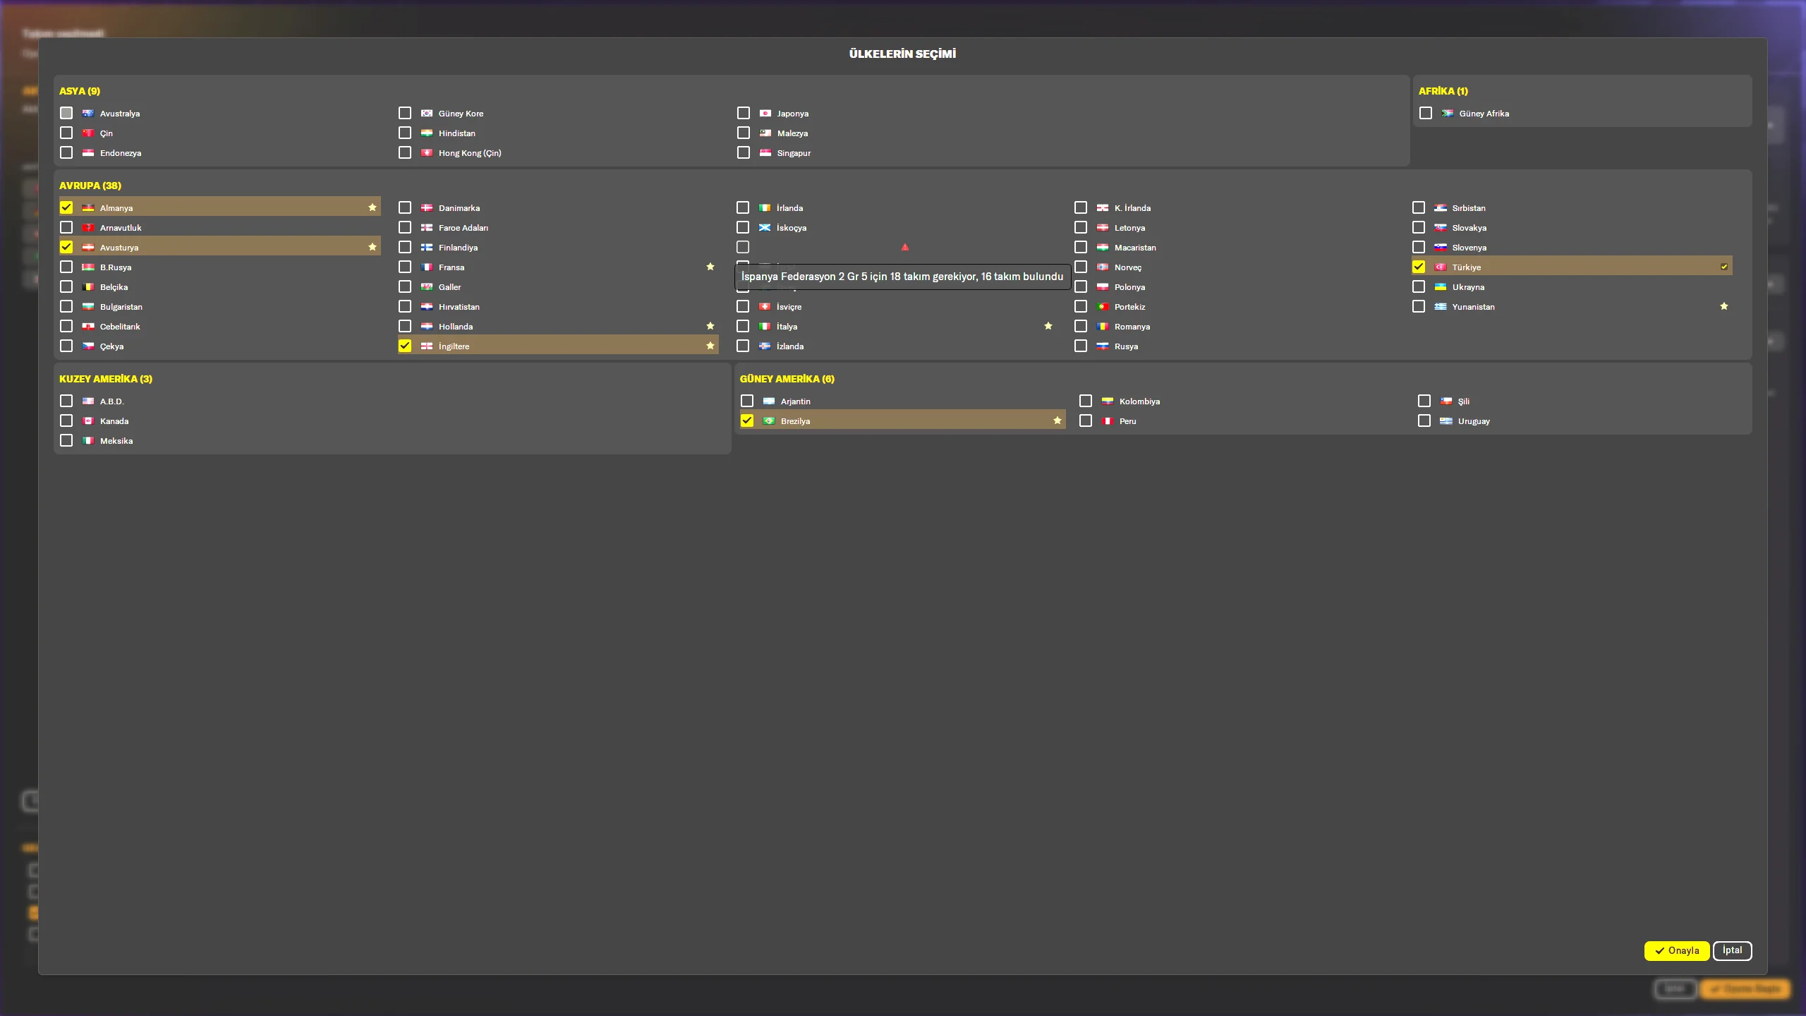Viewport: 1806px width, 1016px height.
Task: Select the A.B.D. checkbox
Action: [x=66, y=401]
